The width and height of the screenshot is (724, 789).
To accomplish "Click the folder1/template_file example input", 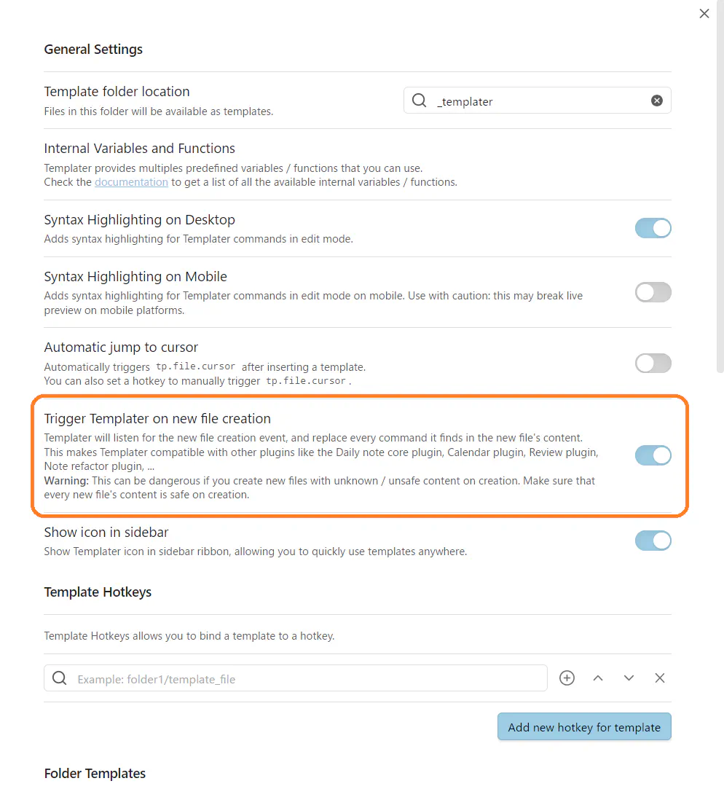I will (x=291, y=678).
